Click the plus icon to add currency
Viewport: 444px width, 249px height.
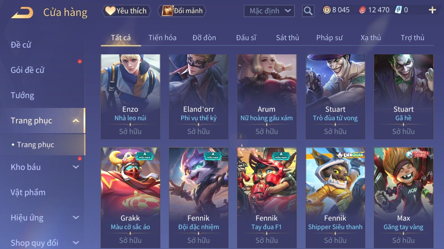pyautogui.click(x=432, y=10)
